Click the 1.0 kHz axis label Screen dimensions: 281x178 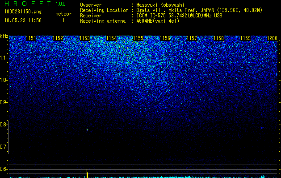tap(4, 80)
